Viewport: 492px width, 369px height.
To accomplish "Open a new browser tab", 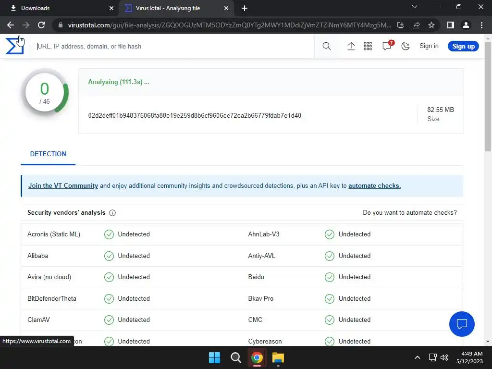I will point(245,8).
